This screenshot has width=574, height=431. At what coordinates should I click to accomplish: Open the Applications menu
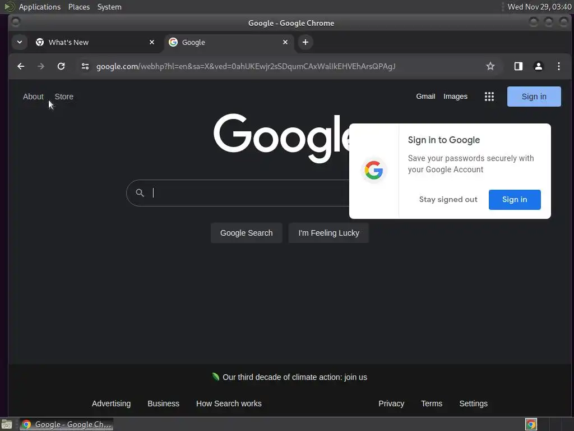(x=40, y=7)
